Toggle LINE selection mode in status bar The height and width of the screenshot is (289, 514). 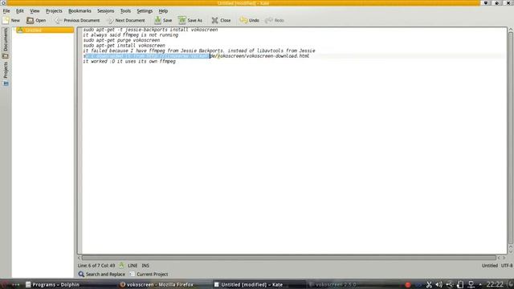click(x=133, y=266)
